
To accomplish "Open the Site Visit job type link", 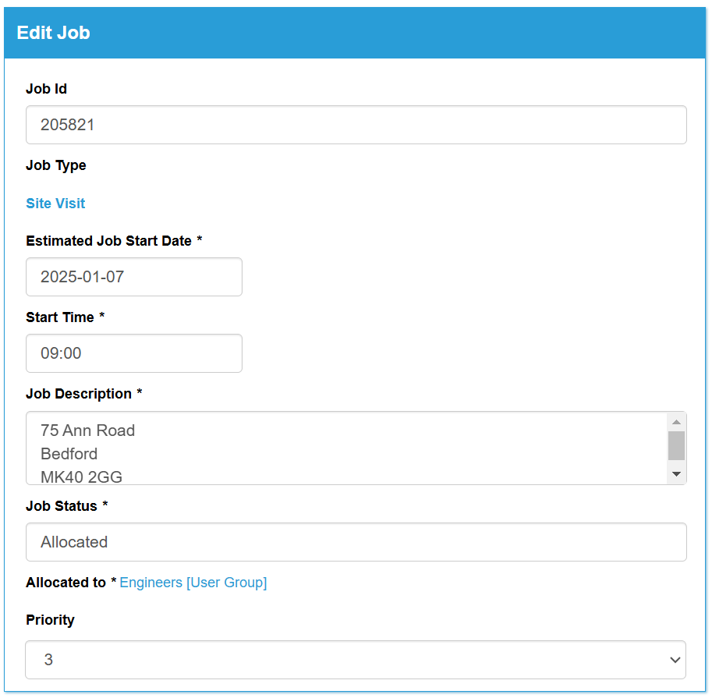I will click(x=55, y=204).
